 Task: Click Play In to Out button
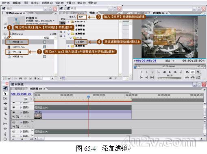pyautogui.click(x=152, y=77)
